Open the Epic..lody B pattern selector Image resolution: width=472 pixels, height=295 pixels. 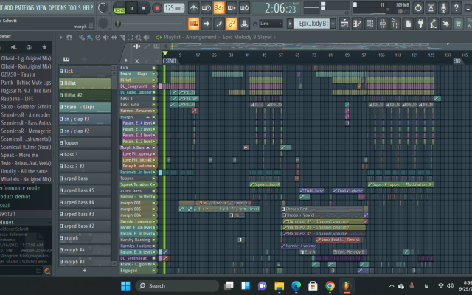click(x=312, y=24)
